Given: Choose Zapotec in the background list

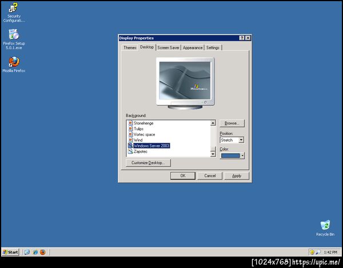Looking at the screenshot, I should tap(141, 151).
